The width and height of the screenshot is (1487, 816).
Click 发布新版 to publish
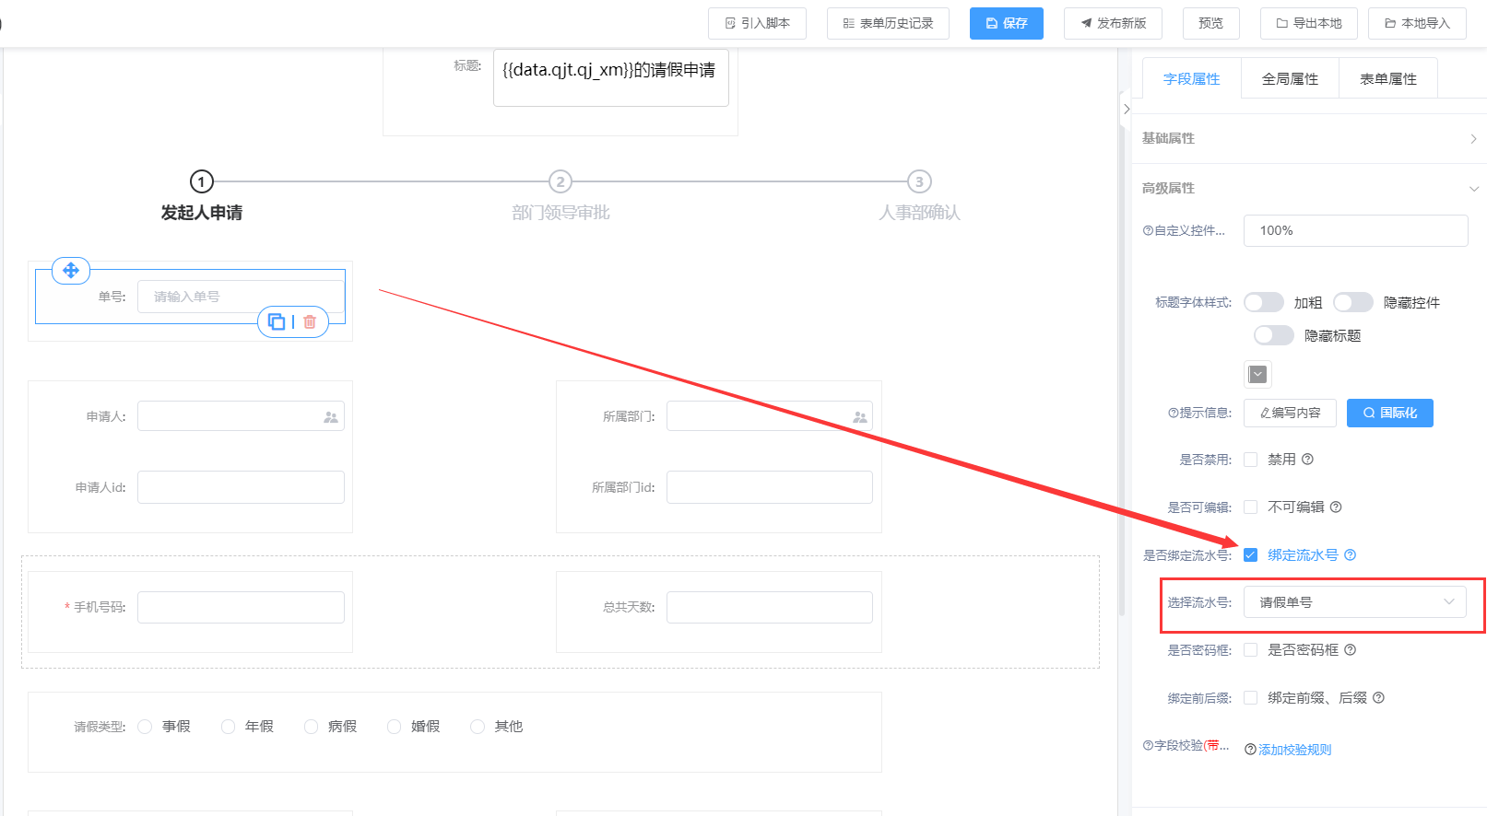tap(1113, 23)
